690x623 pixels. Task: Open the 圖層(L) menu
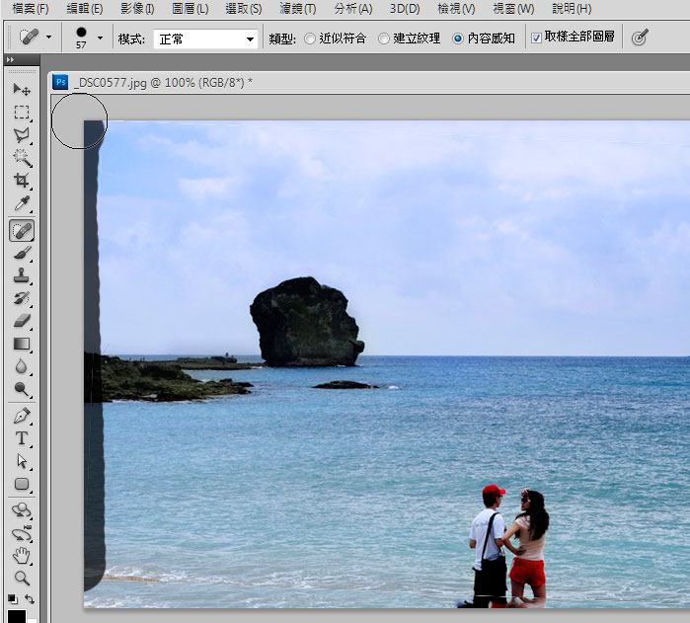pos(191,8)
